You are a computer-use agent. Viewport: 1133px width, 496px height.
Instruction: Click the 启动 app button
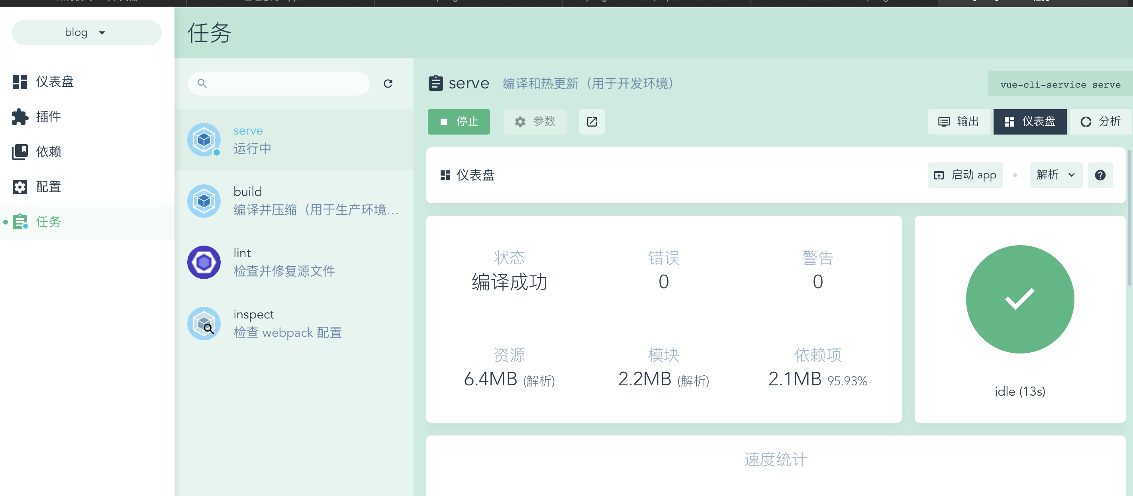click(x=965, y=175)
